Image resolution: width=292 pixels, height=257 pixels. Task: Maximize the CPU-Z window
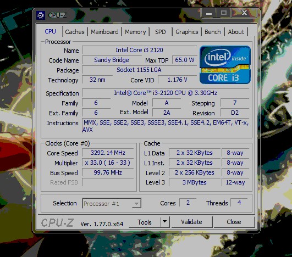tap(224, 13)
